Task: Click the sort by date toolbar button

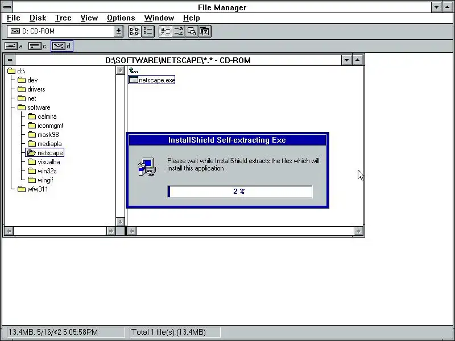Action: 204,31
